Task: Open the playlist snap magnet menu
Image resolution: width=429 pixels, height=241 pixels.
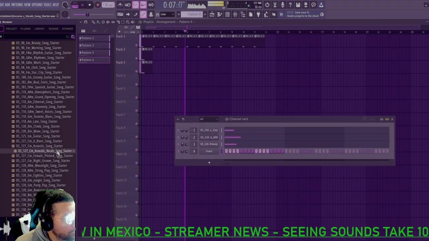Action: (85, 22)
